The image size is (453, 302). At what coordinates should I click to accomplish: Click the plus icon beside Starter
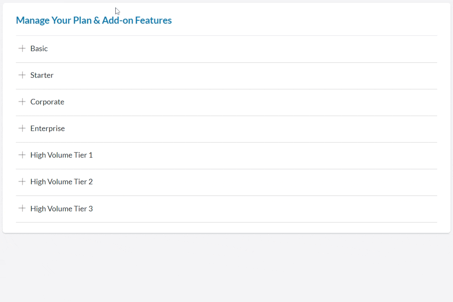point(22,75)
